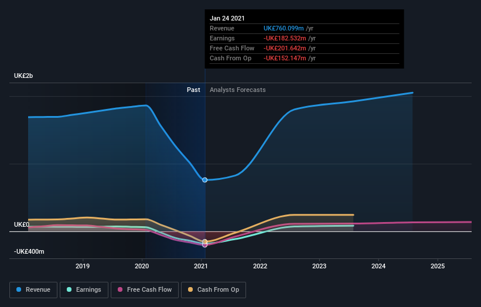Click the orange Cash From Op data point
The width and height of the screenshot is (481, 307).
pos(205,241)
